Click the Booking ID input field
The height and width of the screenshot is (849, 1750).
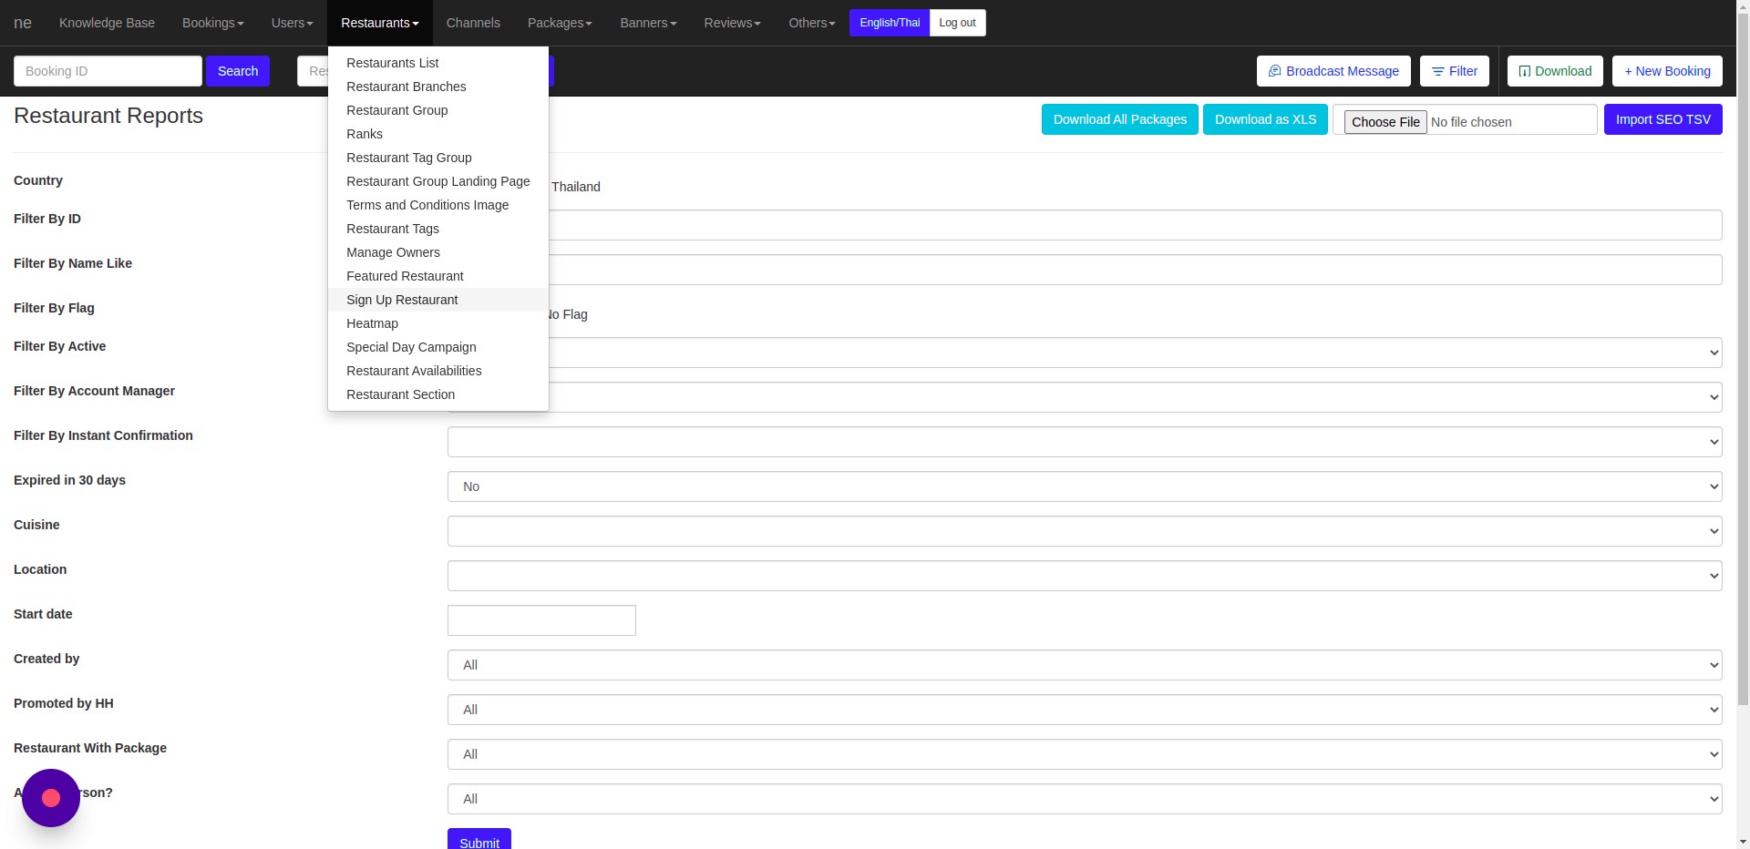(x=108, y=71)
